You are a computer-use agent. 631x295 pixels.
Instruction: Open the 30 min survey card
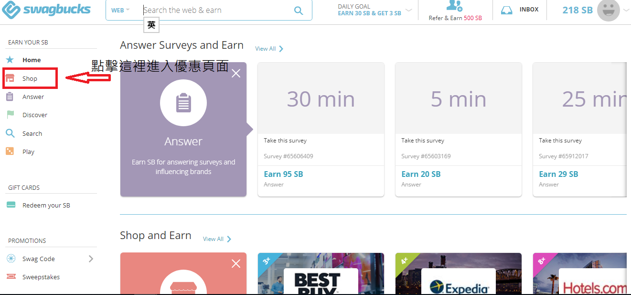321,129
